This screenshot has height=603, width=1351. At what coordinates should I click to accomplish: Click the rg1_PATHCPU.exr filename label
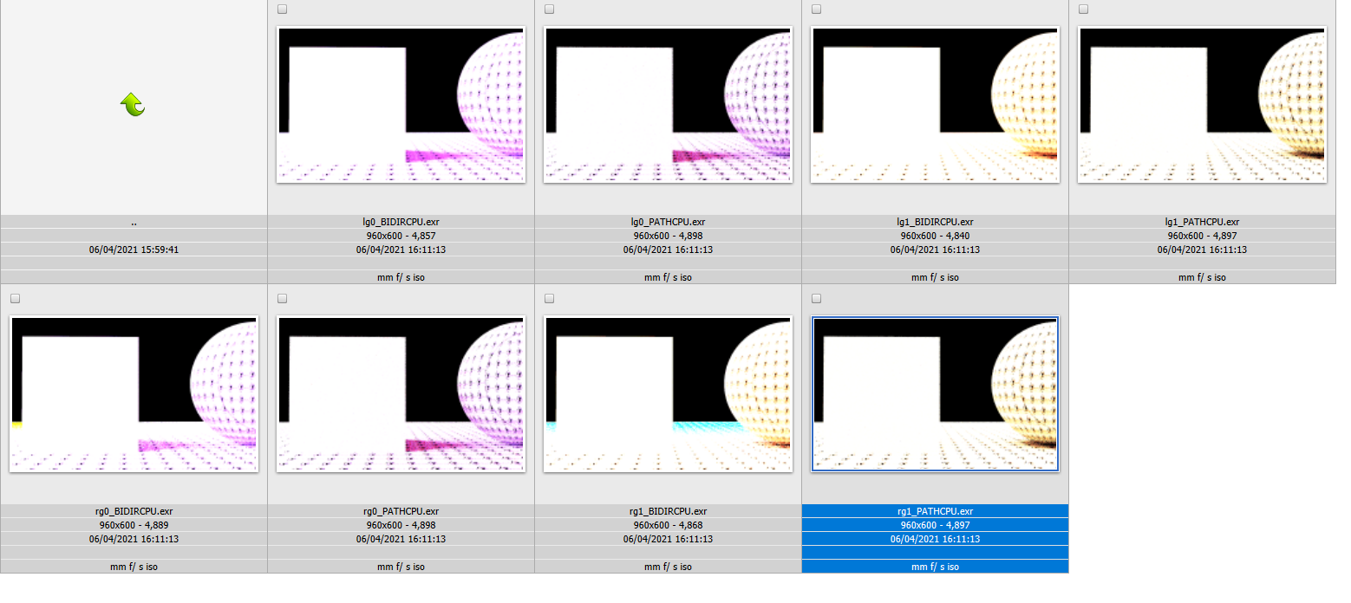click(935, 511)
